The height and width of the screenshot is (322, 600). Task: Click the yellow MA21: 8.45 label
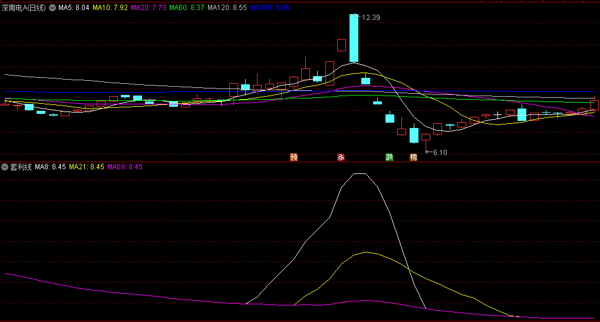coord(87,167)
